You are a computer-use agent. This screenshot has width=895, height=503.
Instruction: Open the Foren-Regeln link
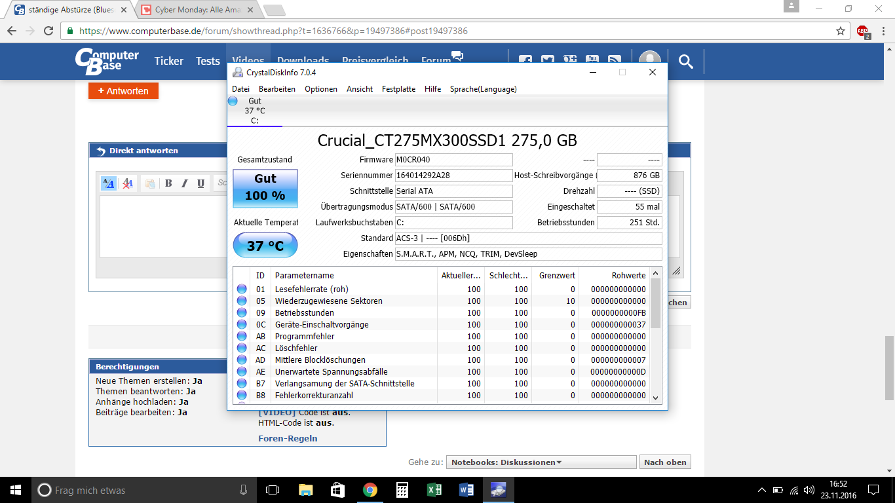(288, 438)
